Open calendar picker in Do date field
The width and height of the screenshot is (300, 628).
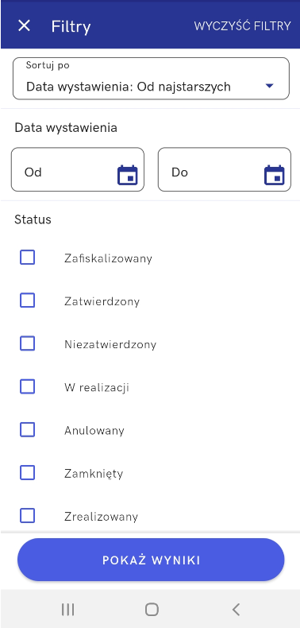point(275,175)
